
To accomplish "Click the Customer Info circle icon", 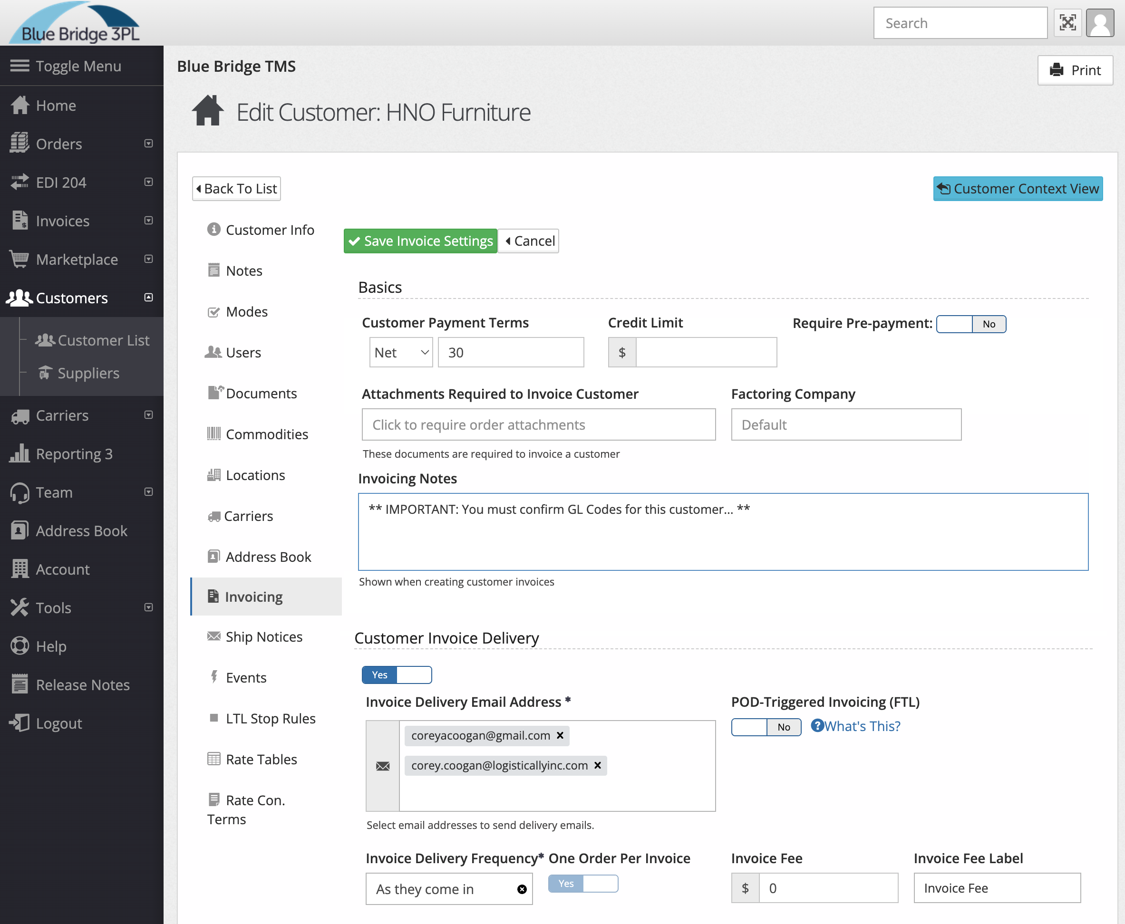I will point(213,230).
